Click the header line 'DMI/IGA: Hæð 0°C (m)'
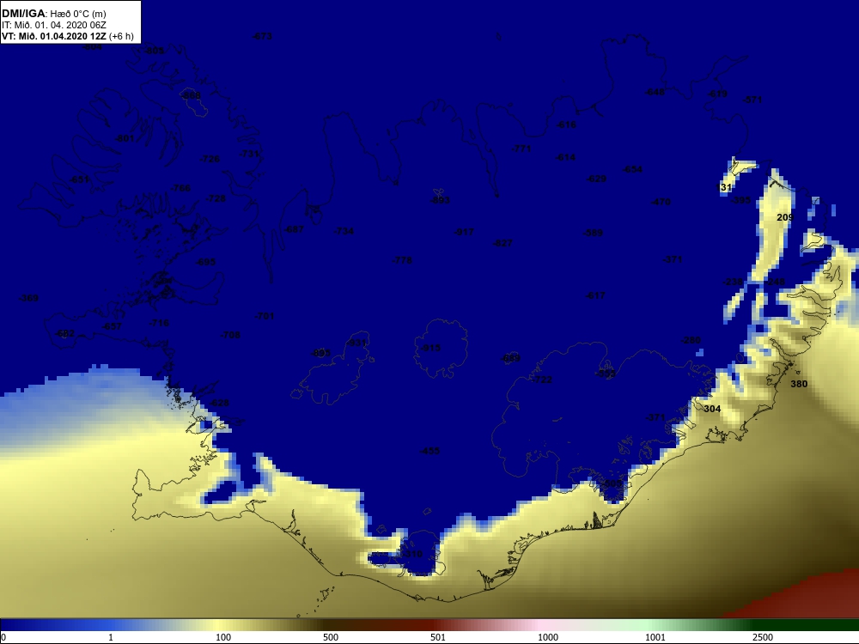 click(53, 14)
